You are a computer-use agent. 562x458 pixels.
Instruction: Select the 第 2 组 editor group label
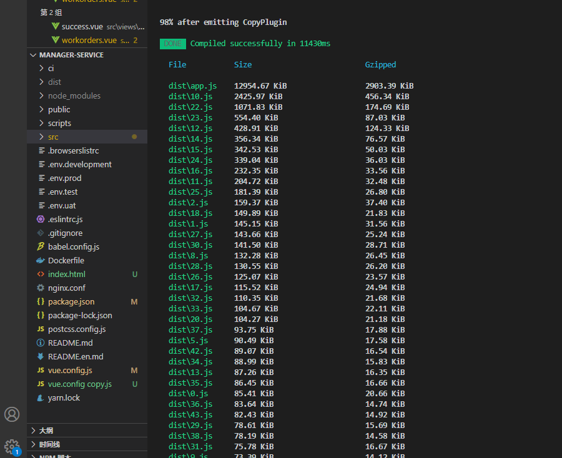click(x=51, y=12)
